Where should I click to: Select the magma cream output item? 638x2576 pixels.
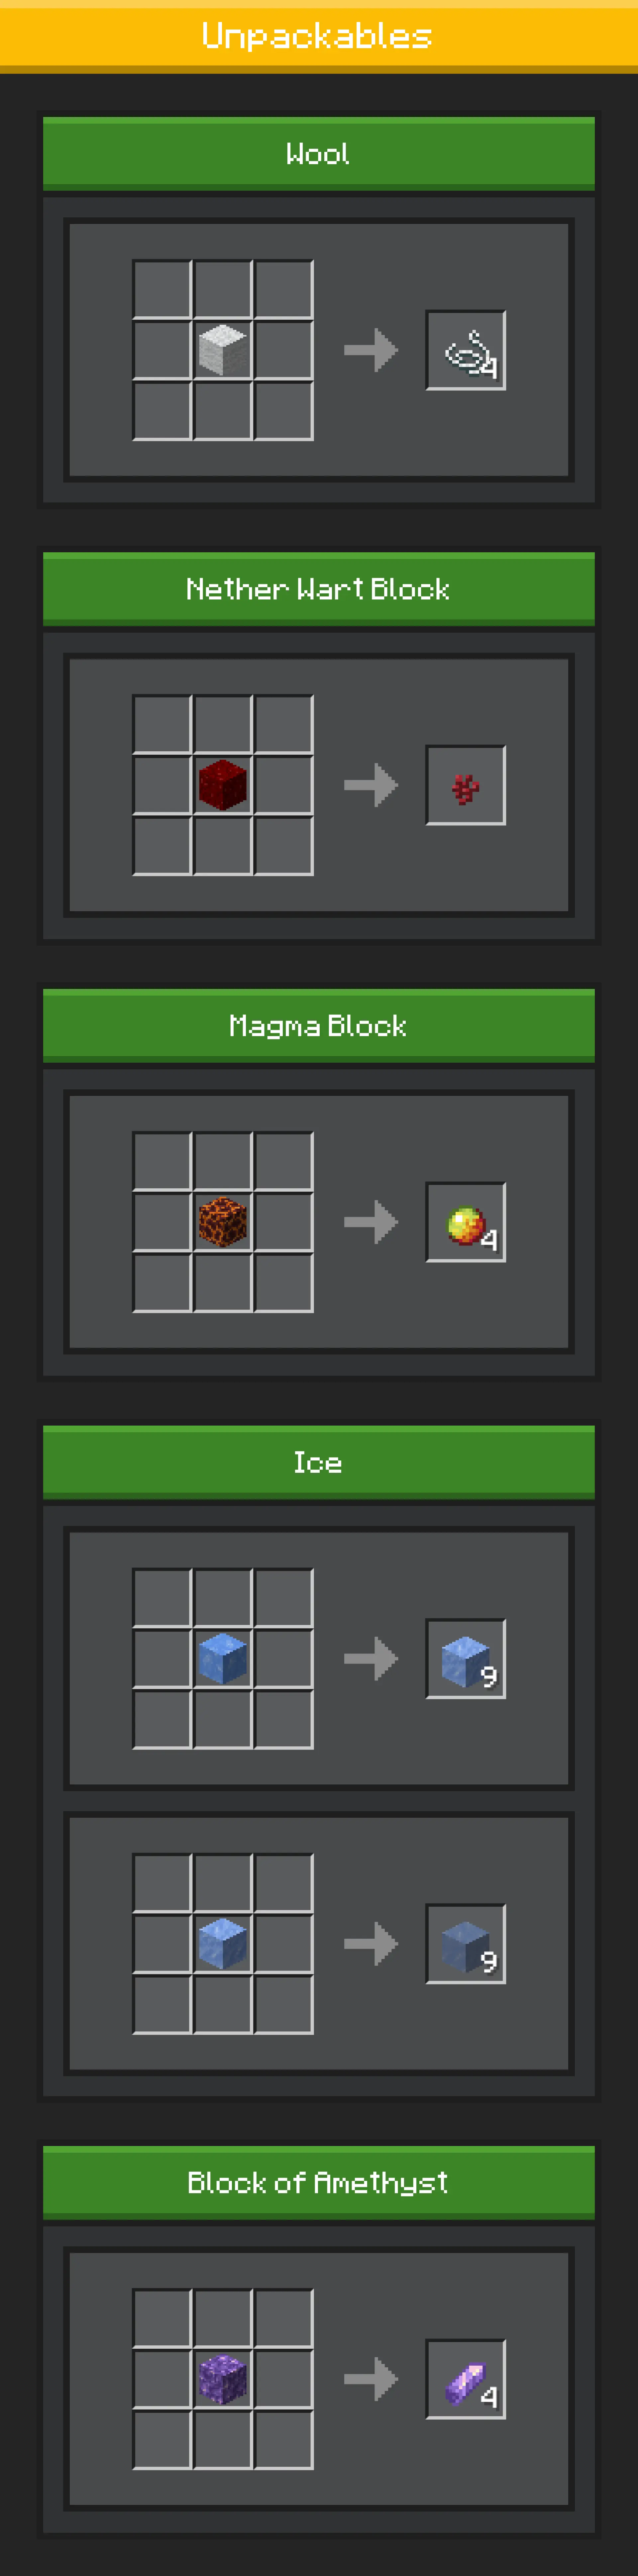466,1222
